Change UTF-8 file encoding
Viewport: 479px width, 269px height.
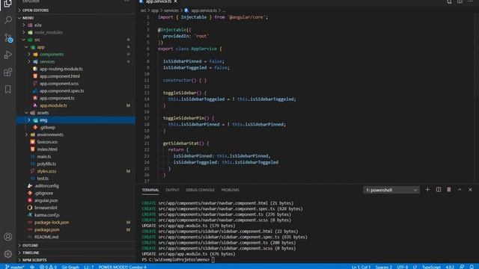pos(403,267)
